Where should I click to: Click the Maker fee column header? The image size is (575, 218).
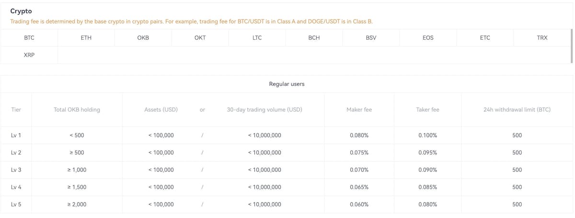pyautogui.click(x=359, y=110)
